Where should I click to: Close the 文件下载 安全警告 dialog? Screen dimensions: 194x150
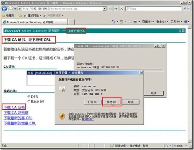click(141, 73)
